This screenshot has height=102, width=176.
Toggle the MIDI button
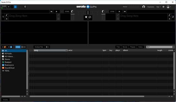pos(21,7)
